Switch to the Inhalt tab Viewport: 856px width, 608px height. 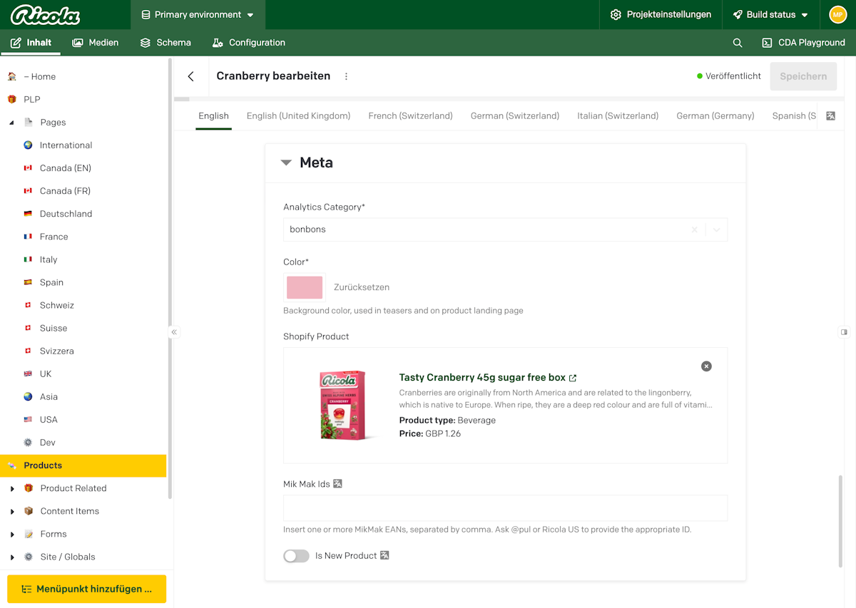click(x=31, y=43)
